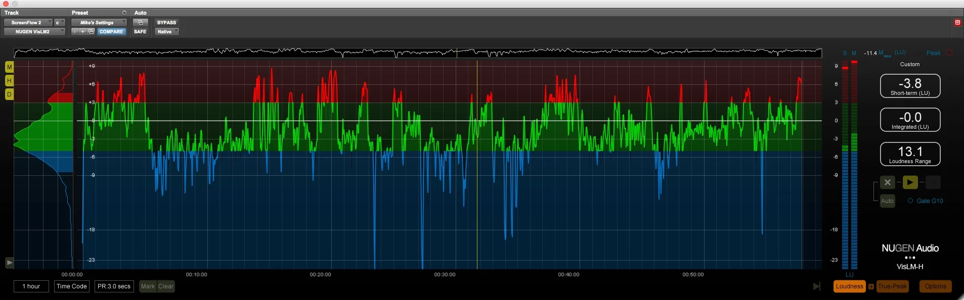964x300 pixels.
Task: Open the Options panel
Action: coord(935,286)
